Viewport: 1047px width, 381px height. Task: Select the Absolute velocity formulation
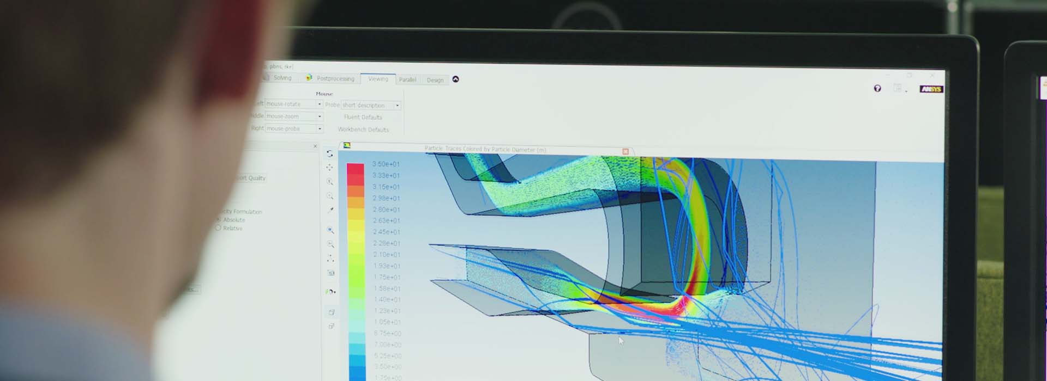(x=219, y=219)
